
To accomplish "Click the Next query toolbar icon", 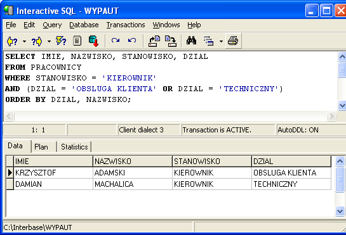I will pos(37,41).
